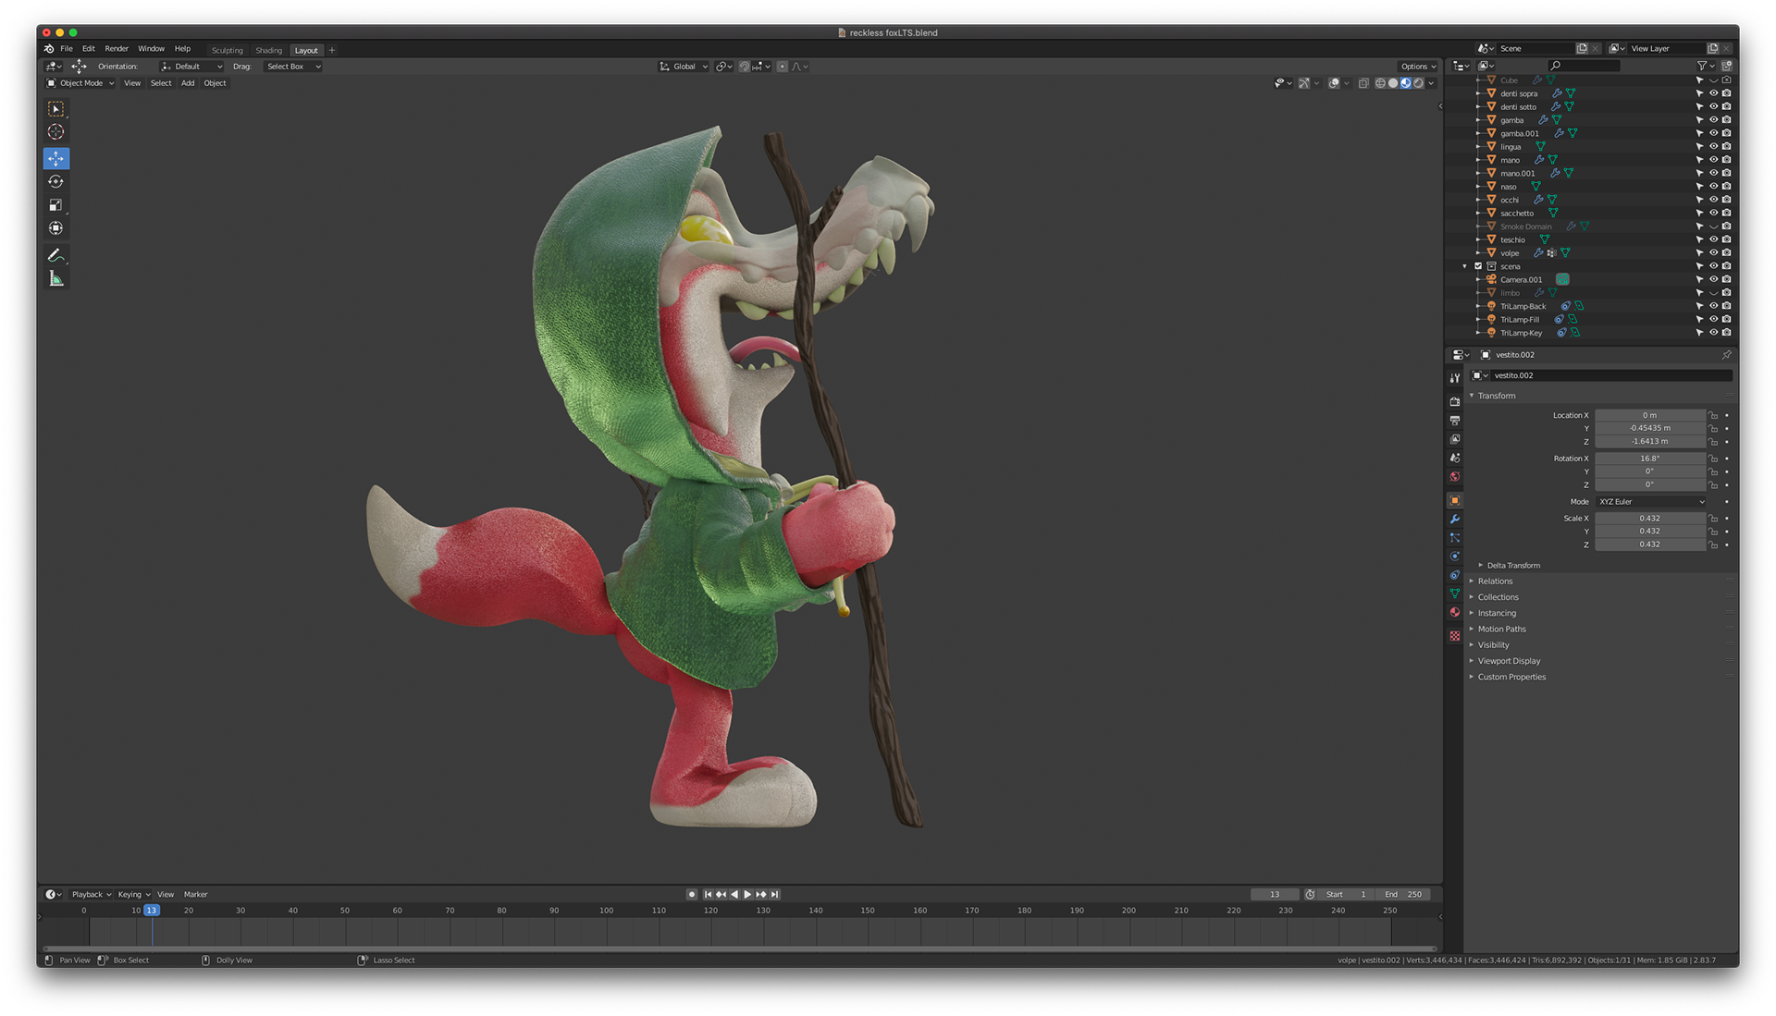Select the Cursor tool in toolbar
1776x1016 pixels.
click(x=55, y=132)
